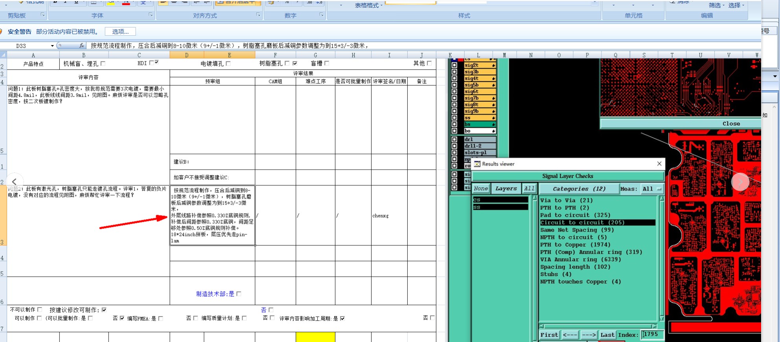Click the bo layer edit marker icon
This screenshot has width=780, height=342.
pos(493,131)
